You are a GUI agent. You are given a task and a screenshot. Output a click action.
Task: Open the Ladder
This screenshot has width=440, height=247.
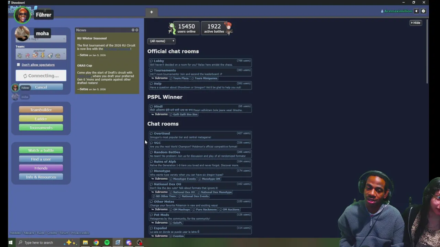(x=41, y=119)
